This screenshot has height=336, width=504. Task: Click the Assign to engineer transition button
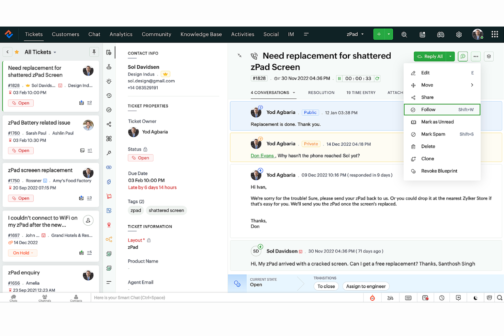coord(366,286)
